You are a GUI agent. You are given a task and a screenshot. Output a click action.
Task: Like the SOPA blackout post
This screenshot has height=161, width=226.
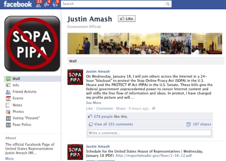89,109
